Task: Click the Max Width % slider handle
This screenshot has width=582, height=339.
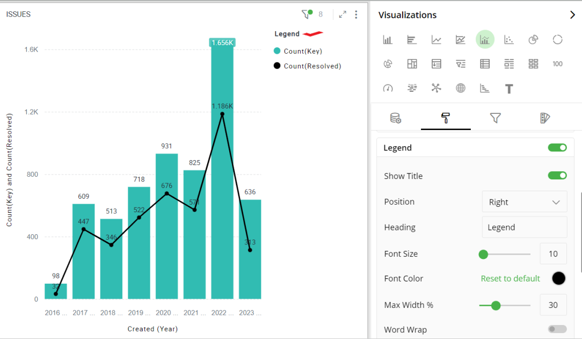Action: 496,306
